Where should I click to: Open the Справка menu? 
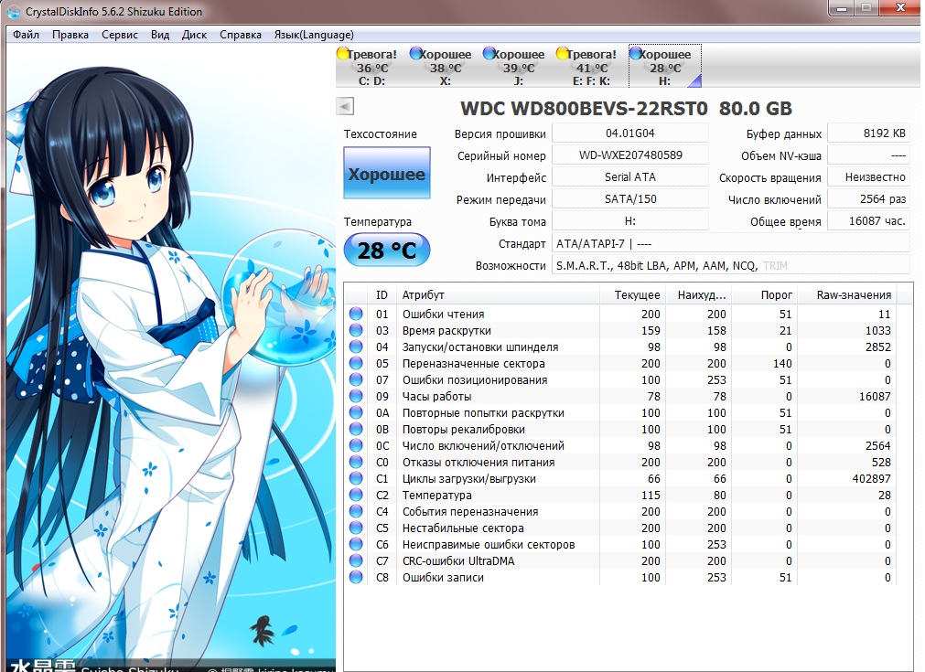click(241, 35)
